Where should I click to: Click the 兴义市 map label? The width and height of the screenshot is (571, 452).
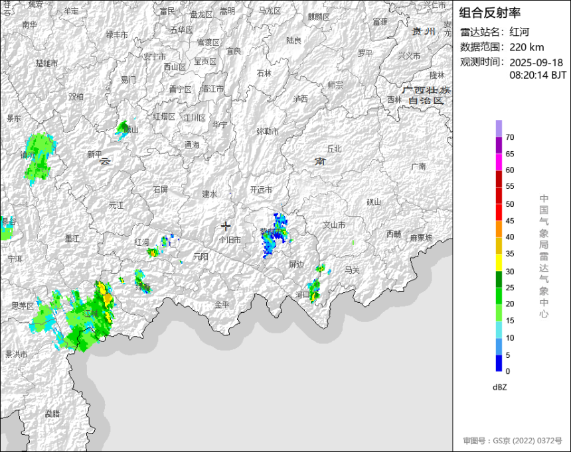(409, 56)
